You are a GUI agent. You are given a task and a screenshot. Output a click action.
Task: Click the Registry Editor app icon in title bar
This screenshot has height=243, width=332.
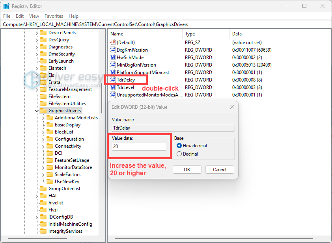tap(6, 6)
